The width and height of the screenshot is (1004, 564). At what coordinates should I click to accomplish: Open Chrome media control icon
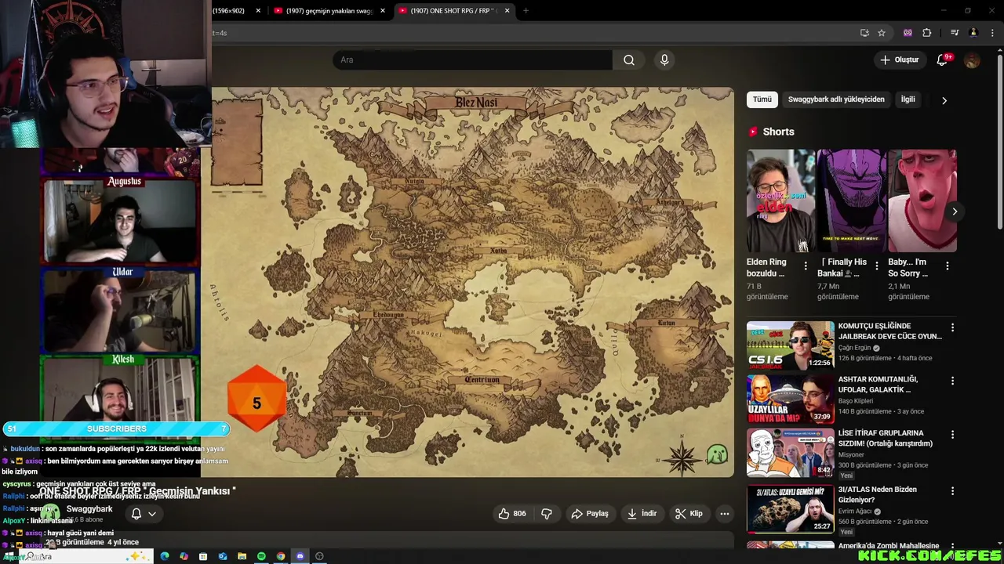955,33
